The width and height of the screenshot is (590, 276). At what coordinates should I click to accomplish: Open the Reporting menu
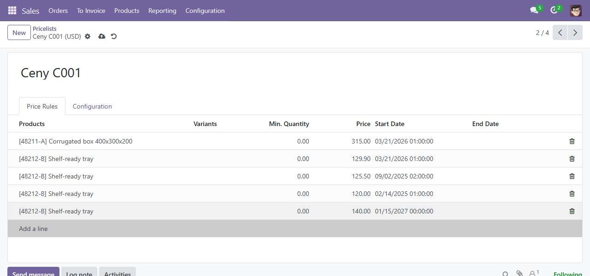162,11
